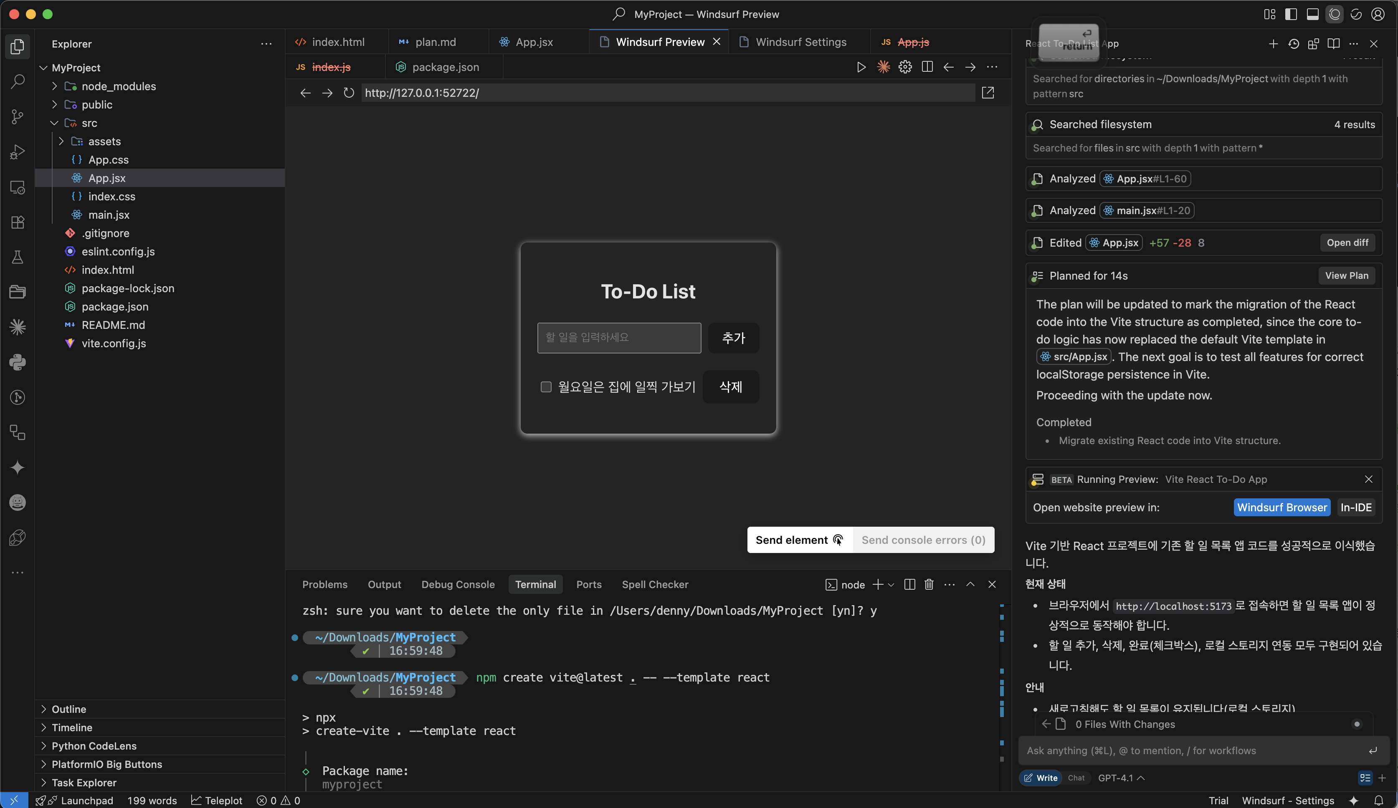
Task: Open Cascade conversation history icon
Action: (1293, 43)
